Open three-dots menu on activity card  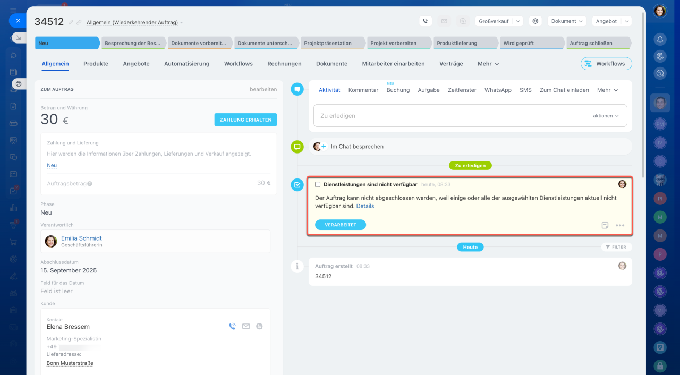tap(620, 225)
